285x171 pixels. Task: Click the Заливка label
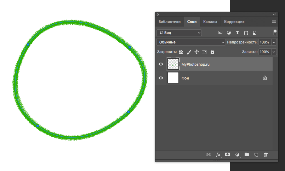coord(250,52)
